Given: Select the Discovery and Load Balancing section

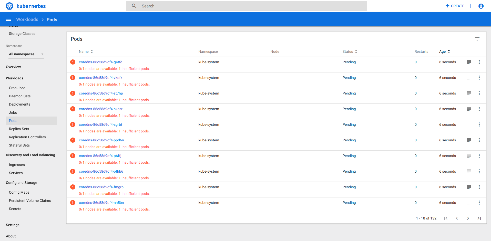Looking at the screenshot, I should (x=30, y=155).
